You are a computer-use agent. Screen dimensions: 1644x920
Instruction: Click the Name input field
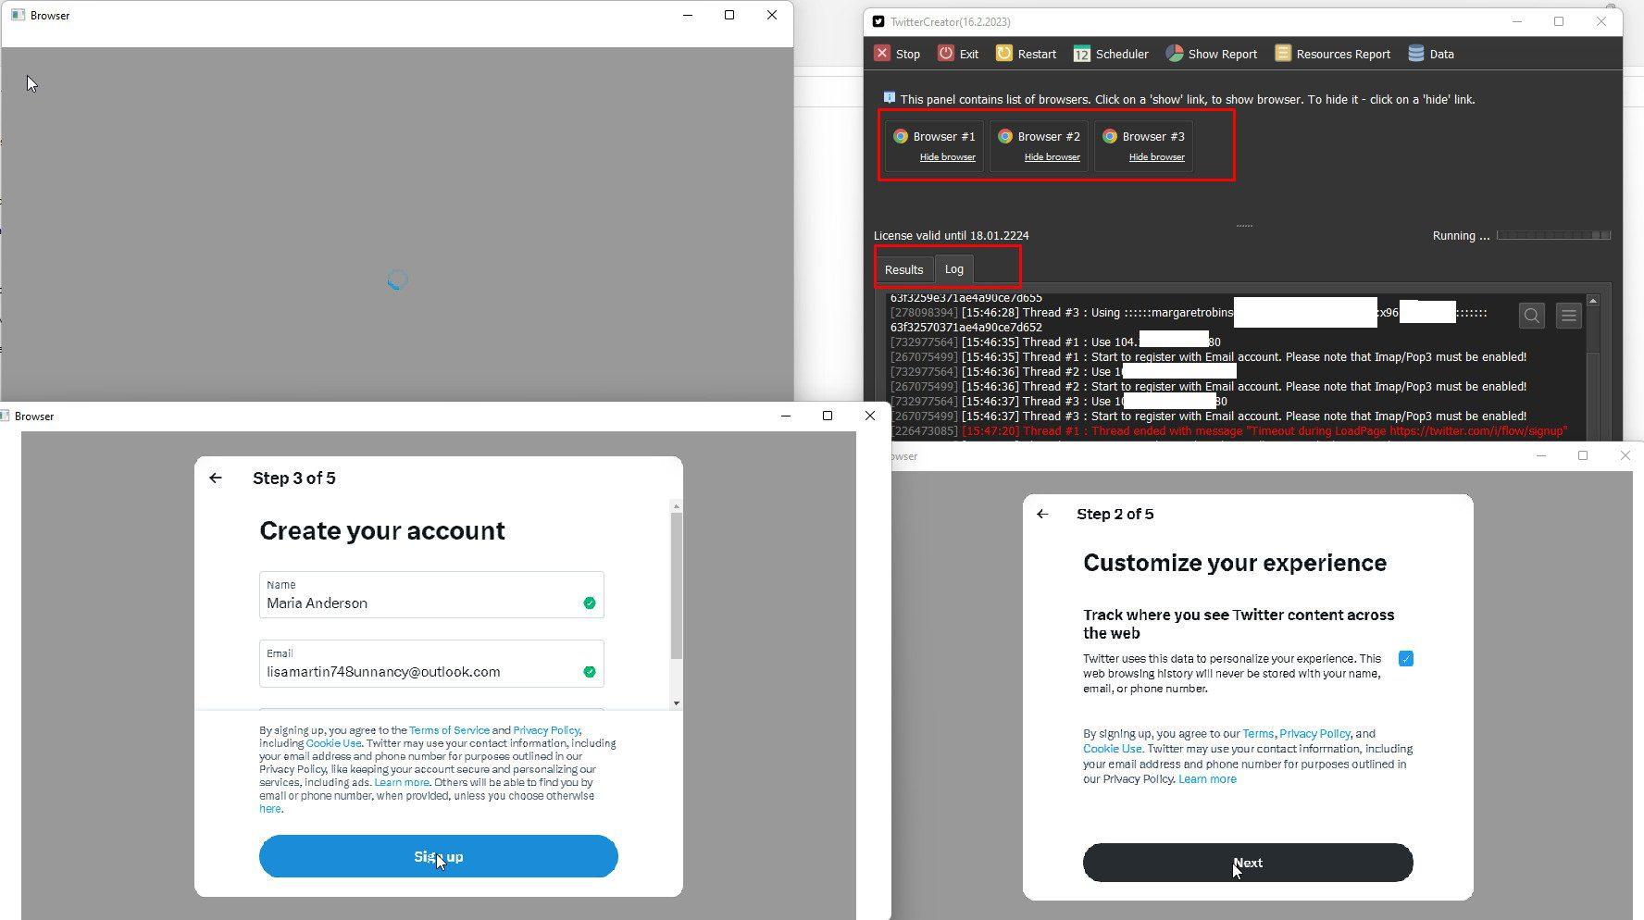coord(431,594)
